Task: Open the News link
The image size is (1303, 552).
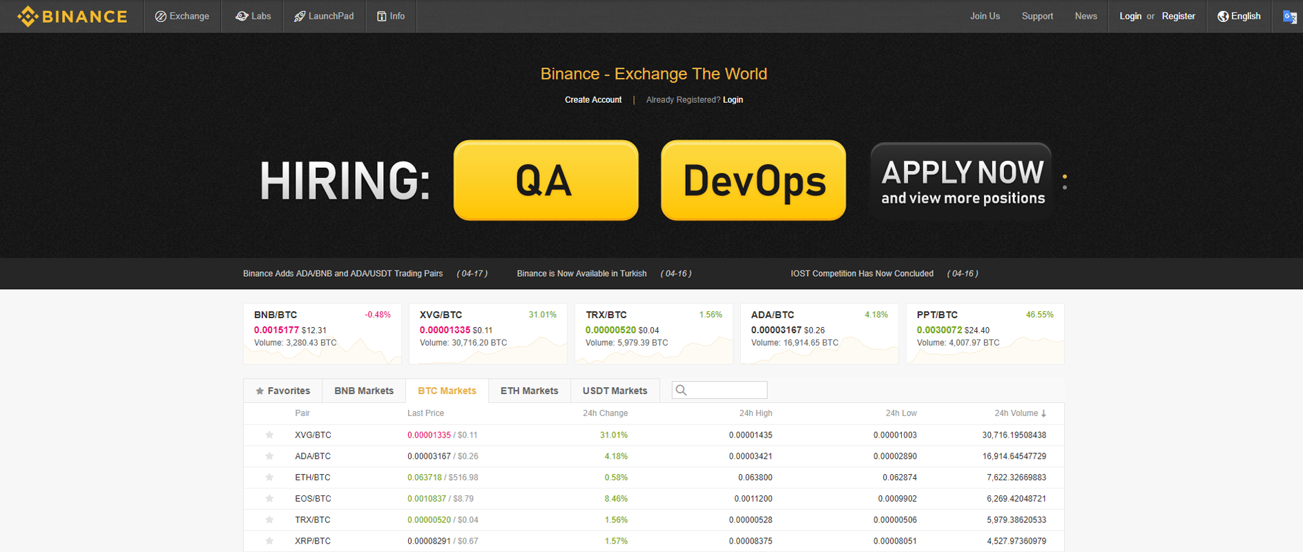Action: click(1085, 17)
